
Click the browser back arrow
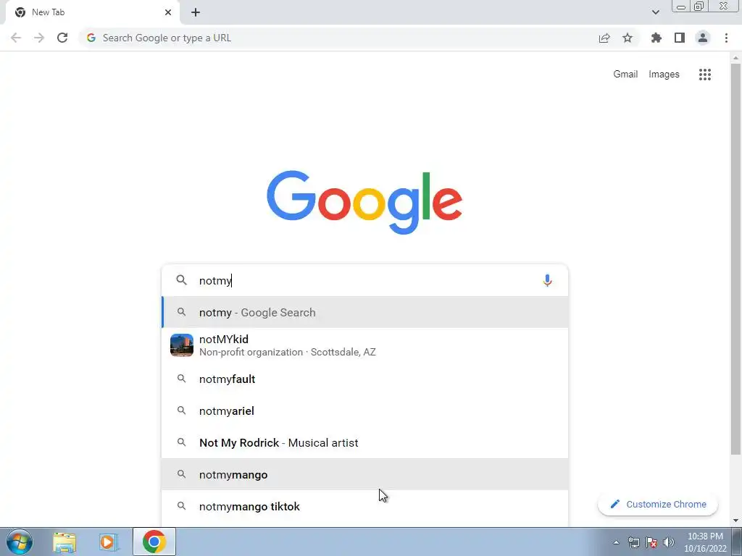coord(16,38)
